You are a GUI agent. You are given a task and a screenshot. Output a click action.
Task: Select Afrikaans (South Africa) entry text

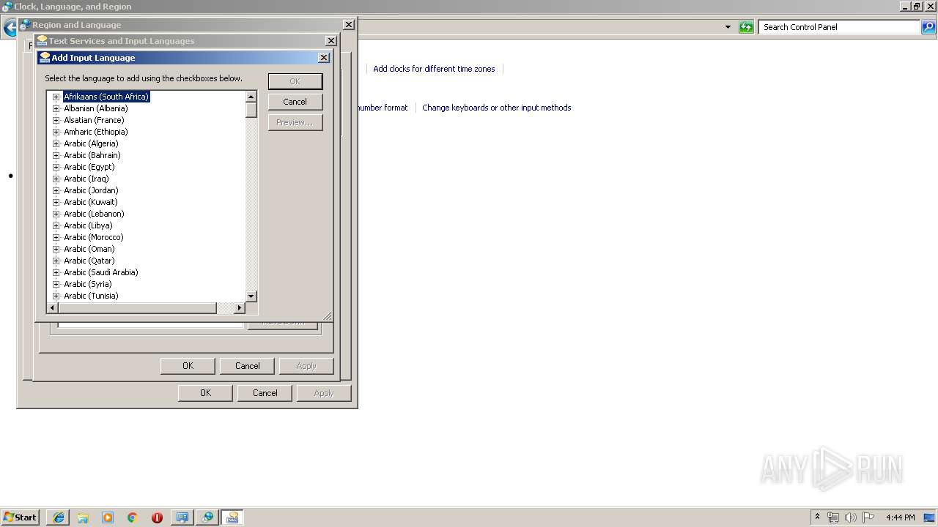106,97
